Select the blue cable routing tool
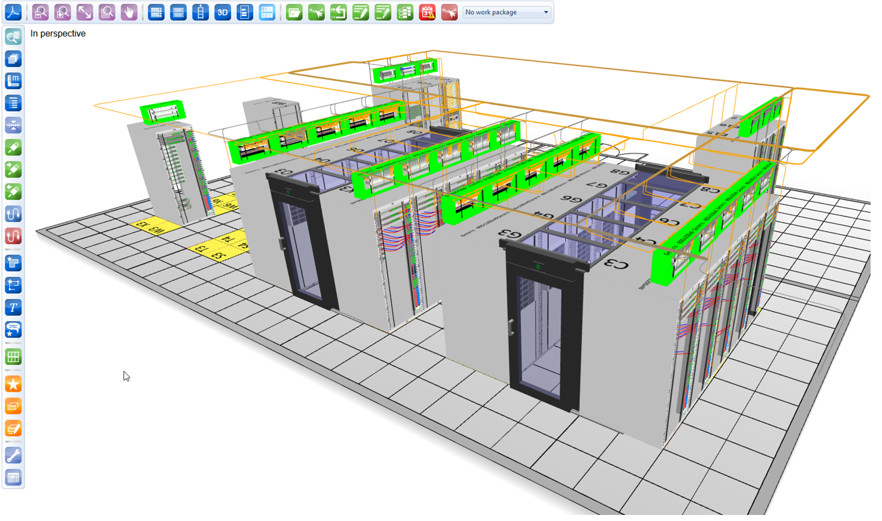882x521 pixels. point(13,213)
